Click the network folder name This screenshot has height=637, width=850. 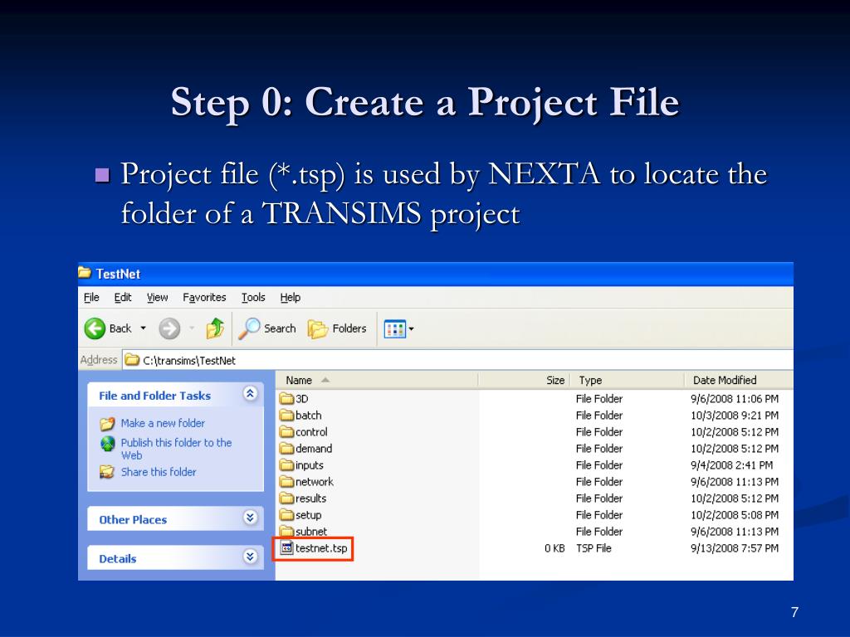(x=315, y=482)
